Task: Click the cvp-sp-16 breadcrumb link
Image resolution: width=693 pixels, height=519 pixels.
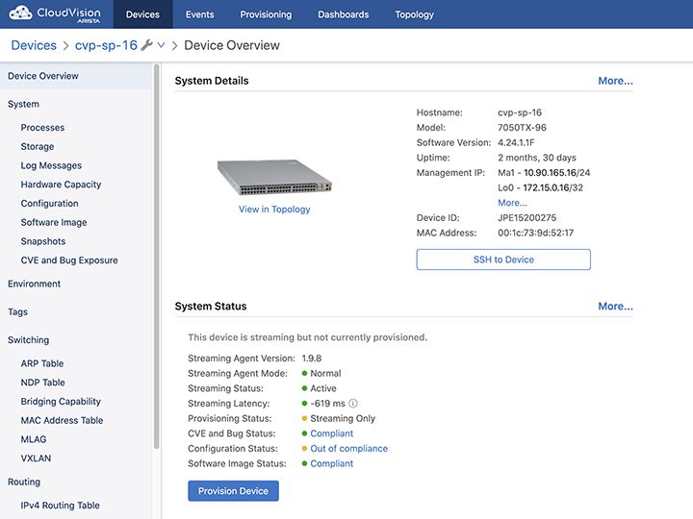Action: point(106,45)
